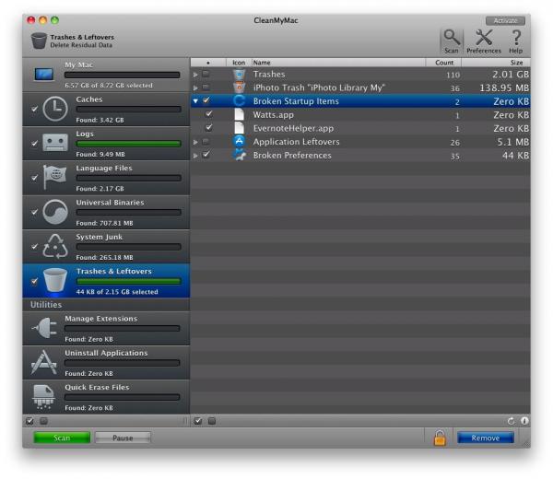Click the My Mac progress bar

(123, 75)
